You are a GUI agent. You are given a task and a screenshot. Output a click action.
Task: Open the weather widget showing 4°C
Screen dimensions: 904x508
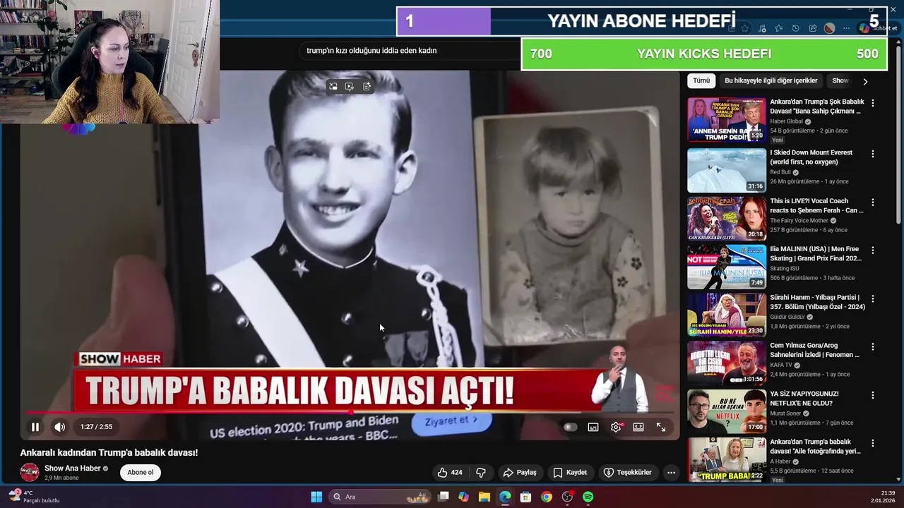34,497
